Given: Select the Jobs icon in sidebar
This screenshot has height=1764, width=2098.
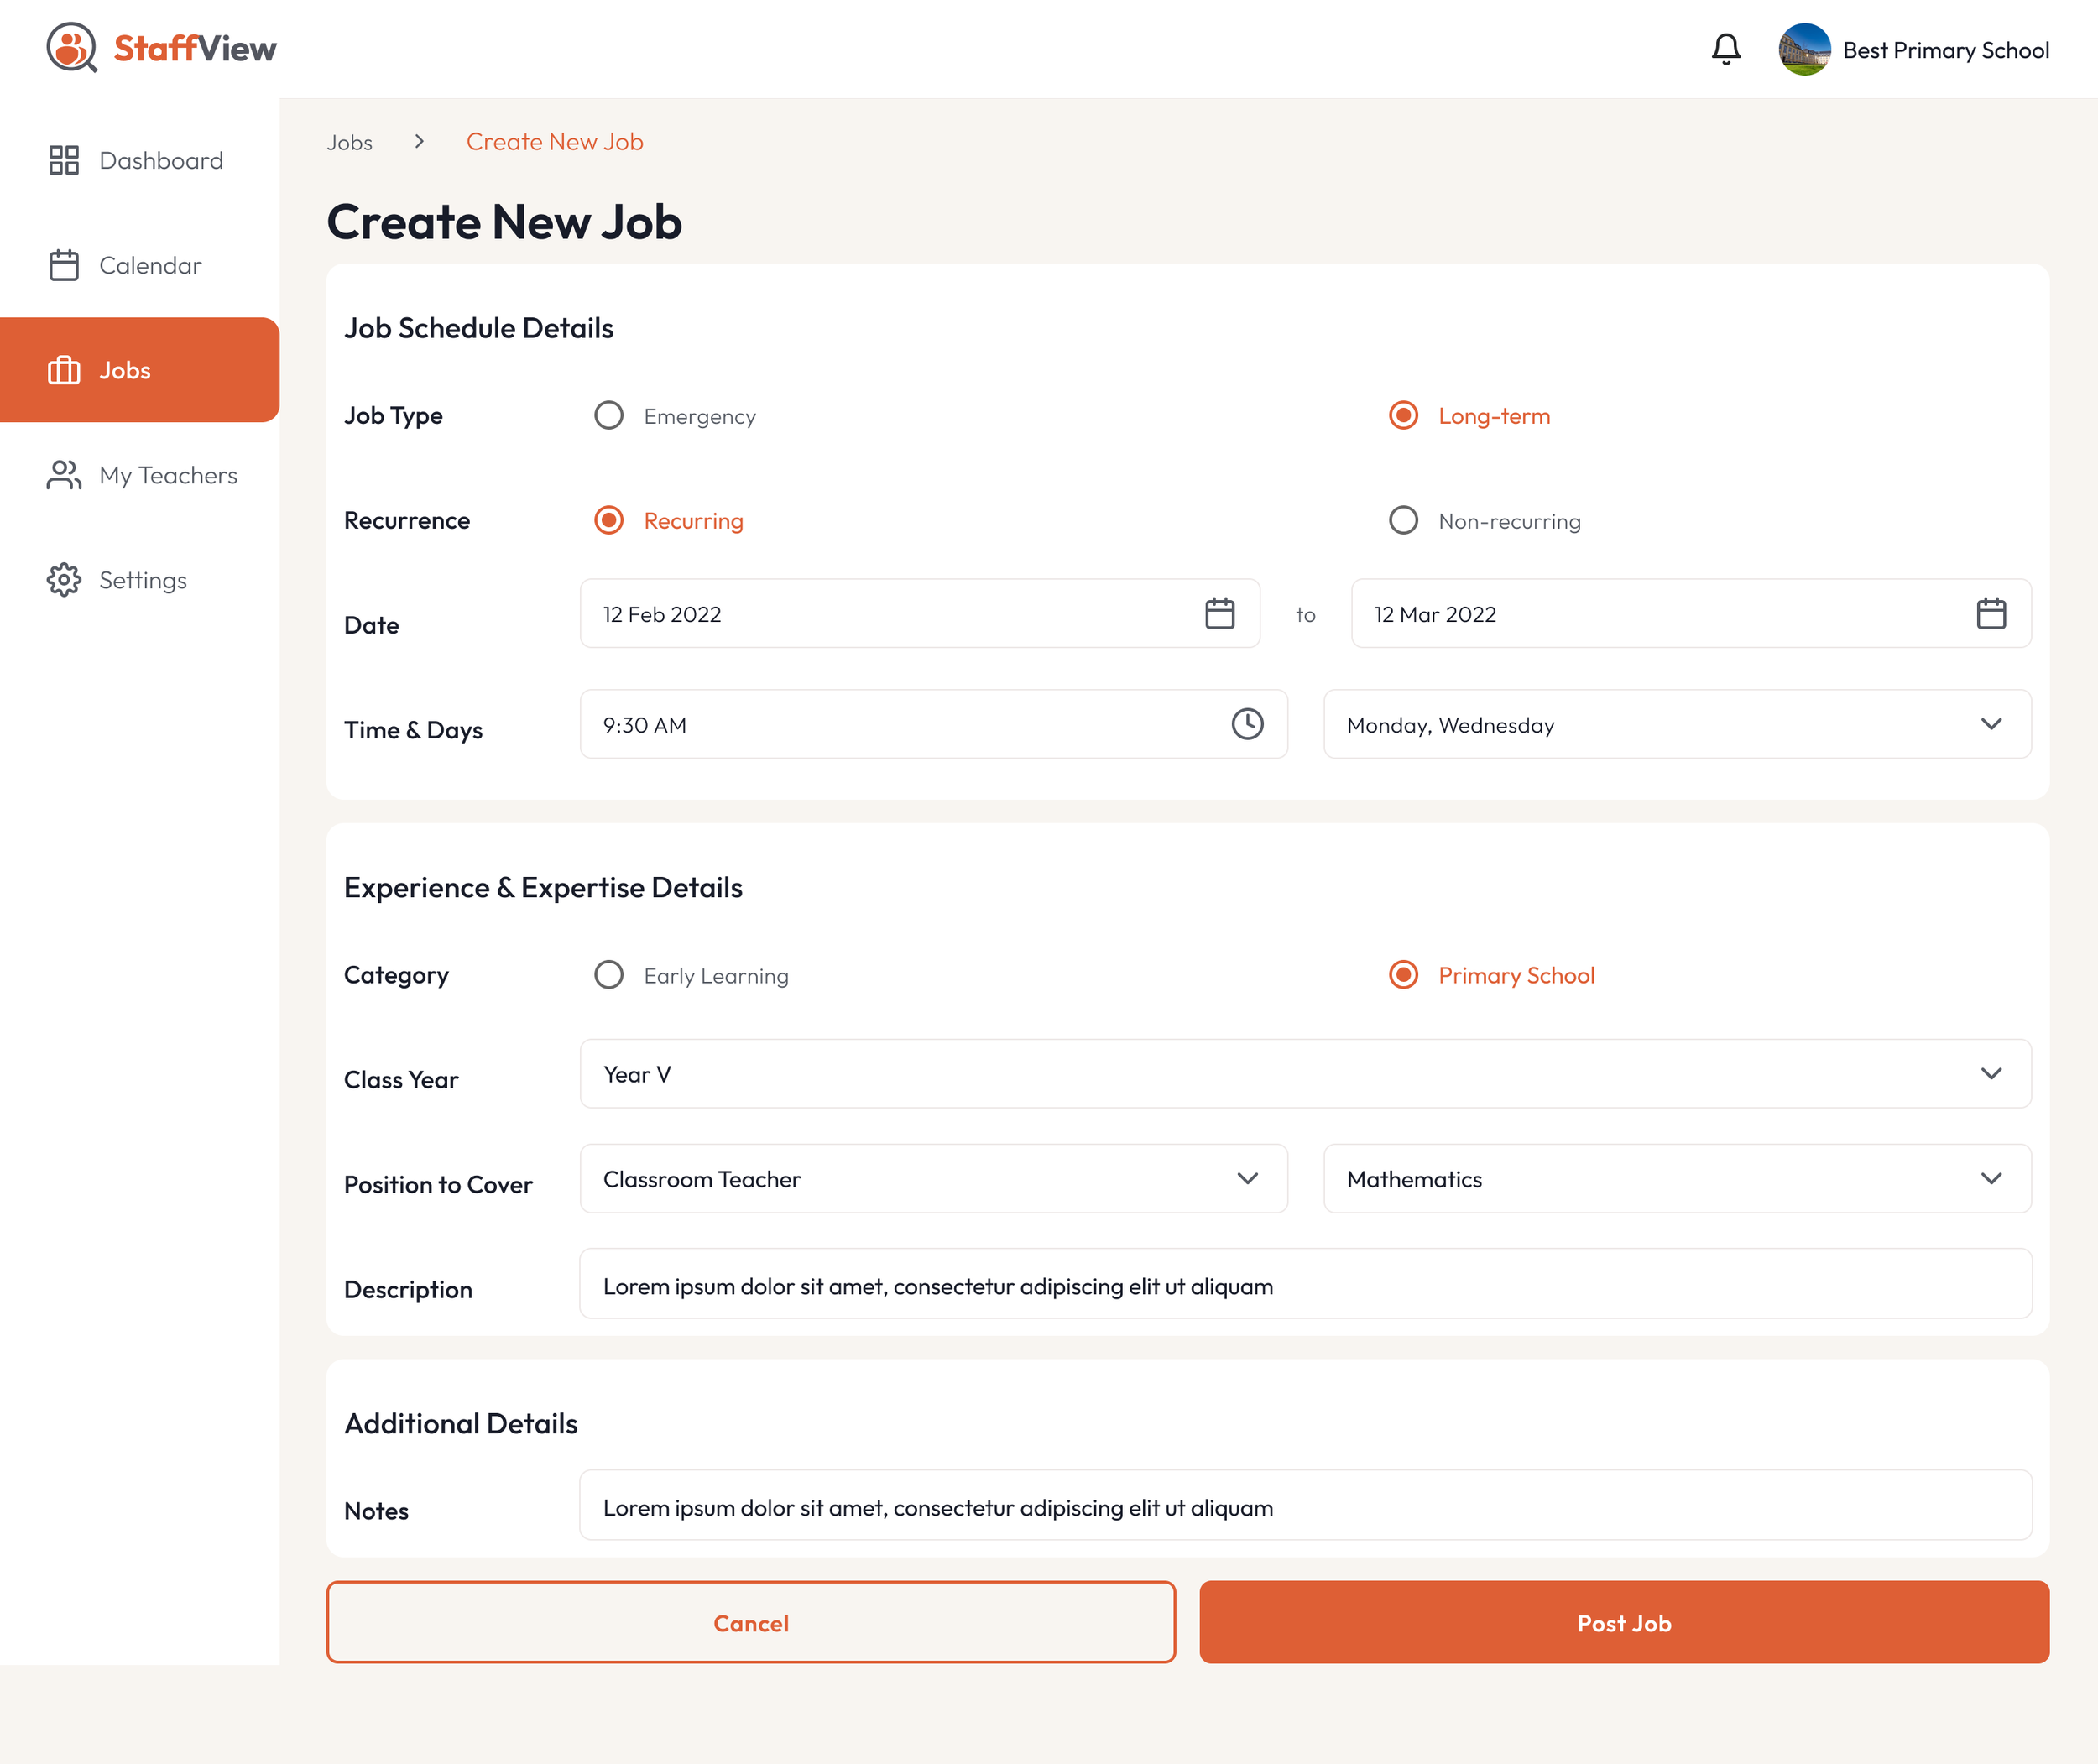Looking at the screenshot, I should tap(63, 370).
